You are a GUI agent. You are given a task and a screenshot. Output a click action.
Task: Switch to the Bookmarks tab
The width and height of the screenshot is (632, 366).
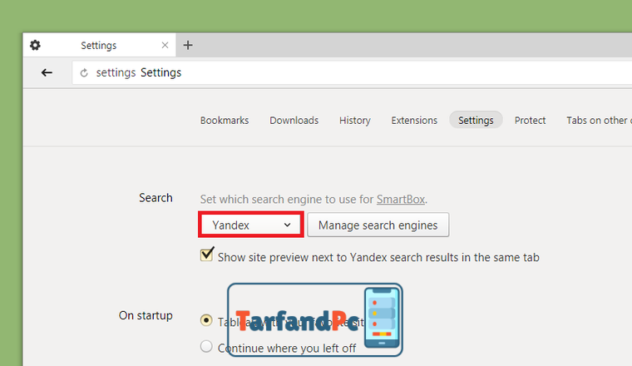point(225,120)
